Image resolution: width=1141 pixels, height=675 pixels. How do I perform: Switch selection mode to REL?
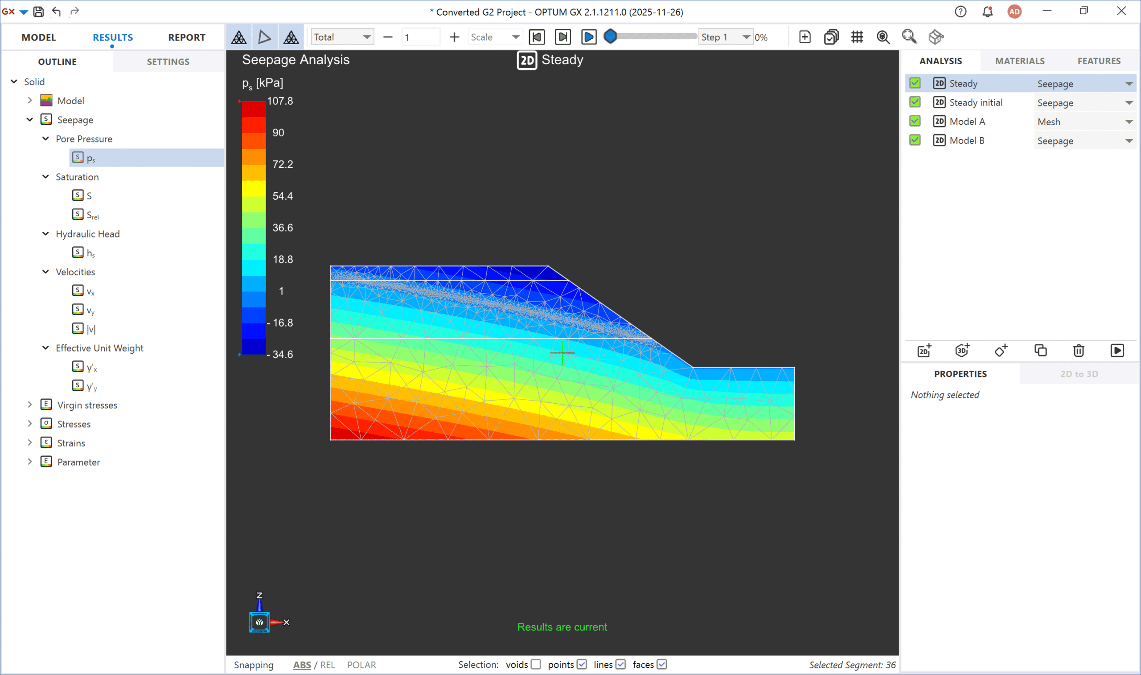328,665
